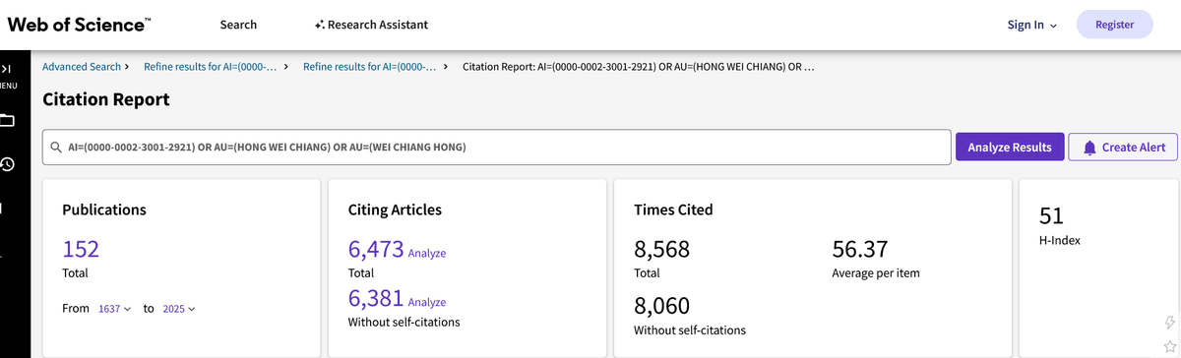
Task: Click the search query input field
Action: (x=497, y=147)
